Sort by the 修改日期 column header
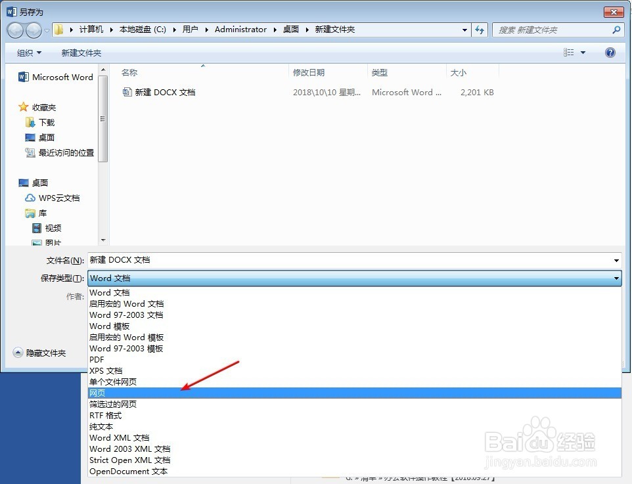Image resolution: width=632 pixels, height=484 pixels. [x=309, y=72]
